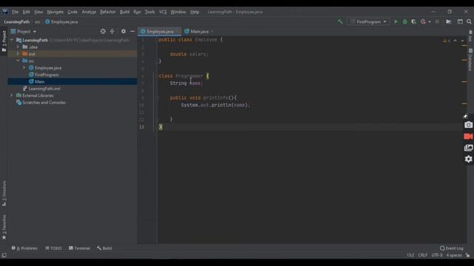Hide the Project panel with minus icon

click(133, 31)
